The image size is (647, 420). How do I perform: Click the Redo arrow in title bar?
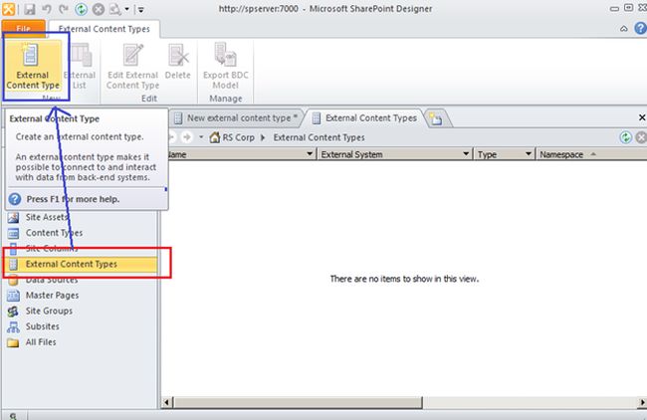63,9
